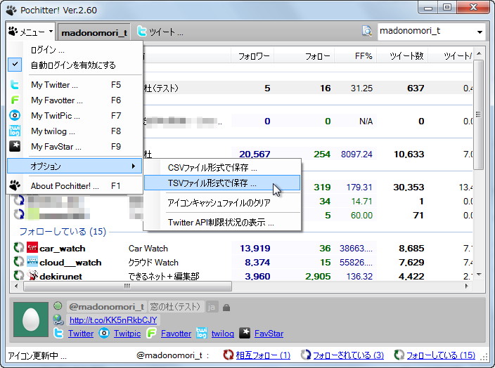This screenshot has width=495, height=368.
Task: Select アイコンキャッシュファイルのクリア
Action: 222,202
